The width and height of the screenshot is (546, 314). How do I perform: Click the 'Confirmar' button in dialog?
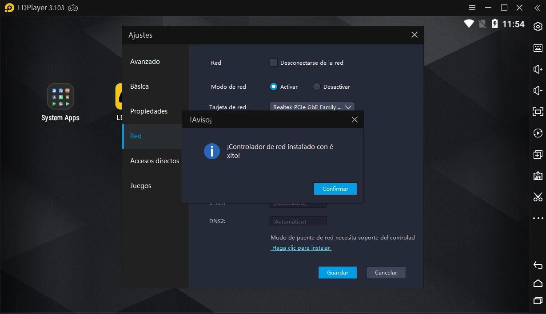[x=335, y=188]
